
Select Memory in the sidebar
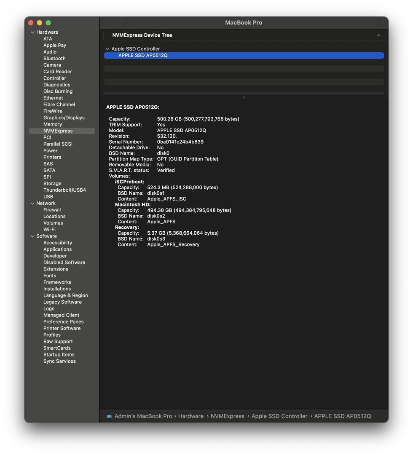click(53, 124)
